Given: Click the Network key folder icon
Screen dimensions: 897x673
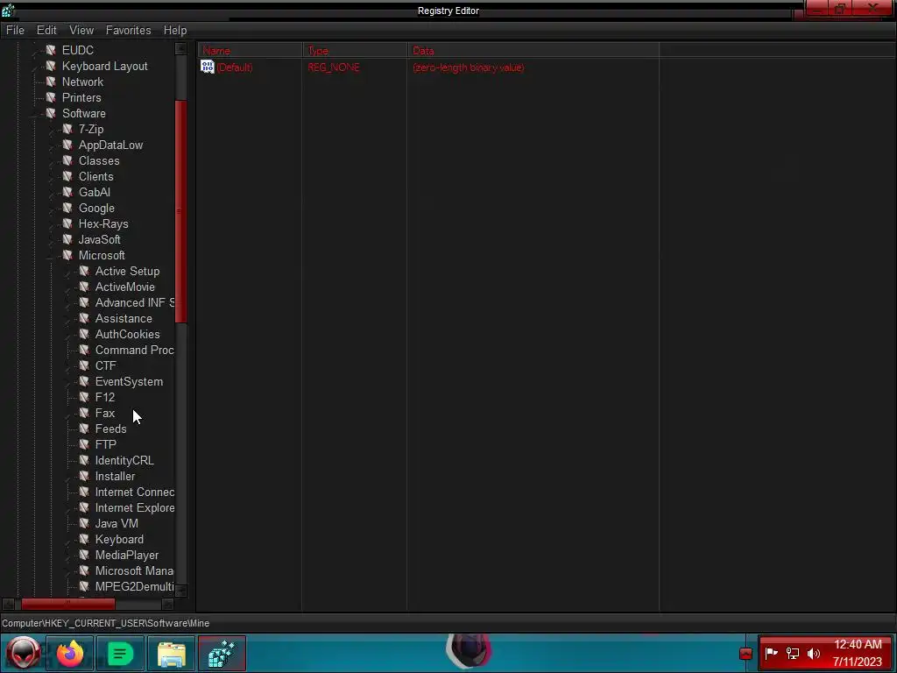Looking at the screenshot, I should [51, 81].
